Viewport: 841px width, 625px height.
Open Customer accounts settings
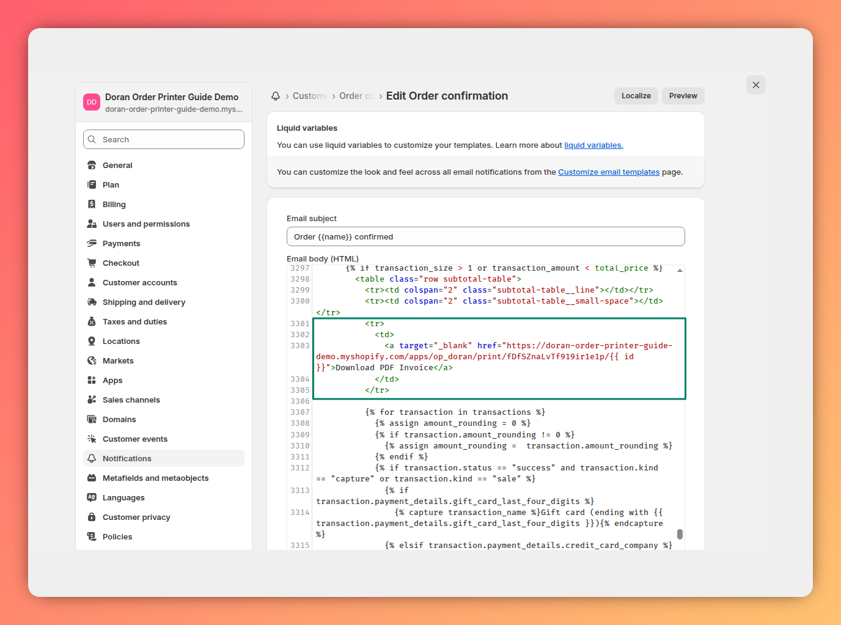(164, 282)
